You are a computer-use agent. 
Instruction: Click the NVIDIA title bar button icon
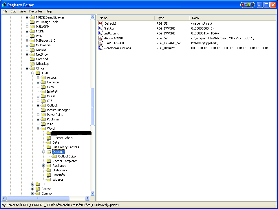point(248,5)
